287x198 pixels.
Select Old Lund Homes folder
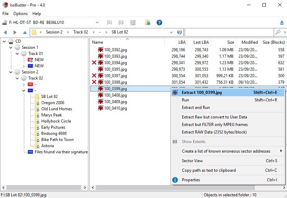point(57,109)
